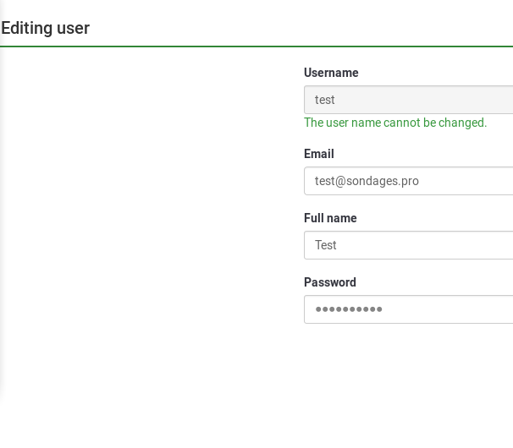The width and height of the screenshot is (513, 448).
Task: Click the word Test in Full name
Action: [x=326, y=245]
